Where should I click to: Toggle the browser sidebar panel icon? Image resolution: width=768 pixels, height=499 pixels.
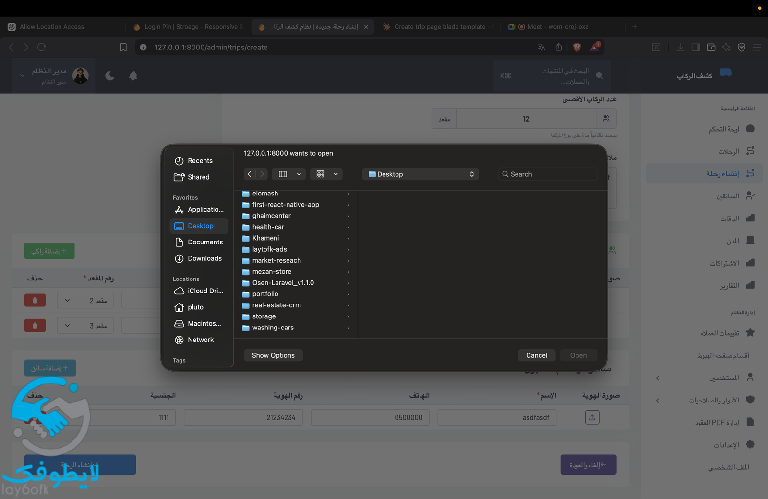pos(696,47)
